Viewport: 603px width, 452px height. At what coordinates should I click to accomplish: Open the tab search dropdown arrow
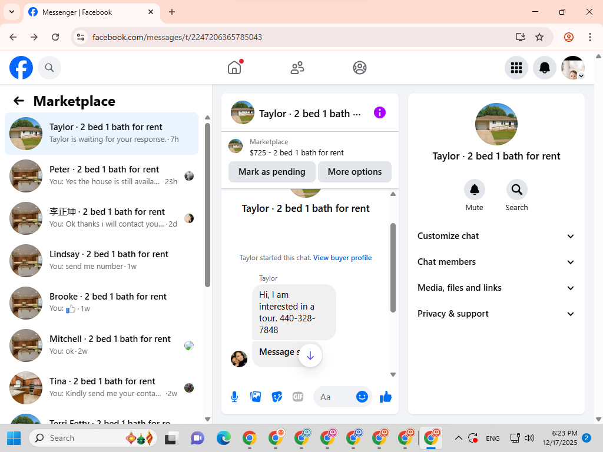pos(12,12)
